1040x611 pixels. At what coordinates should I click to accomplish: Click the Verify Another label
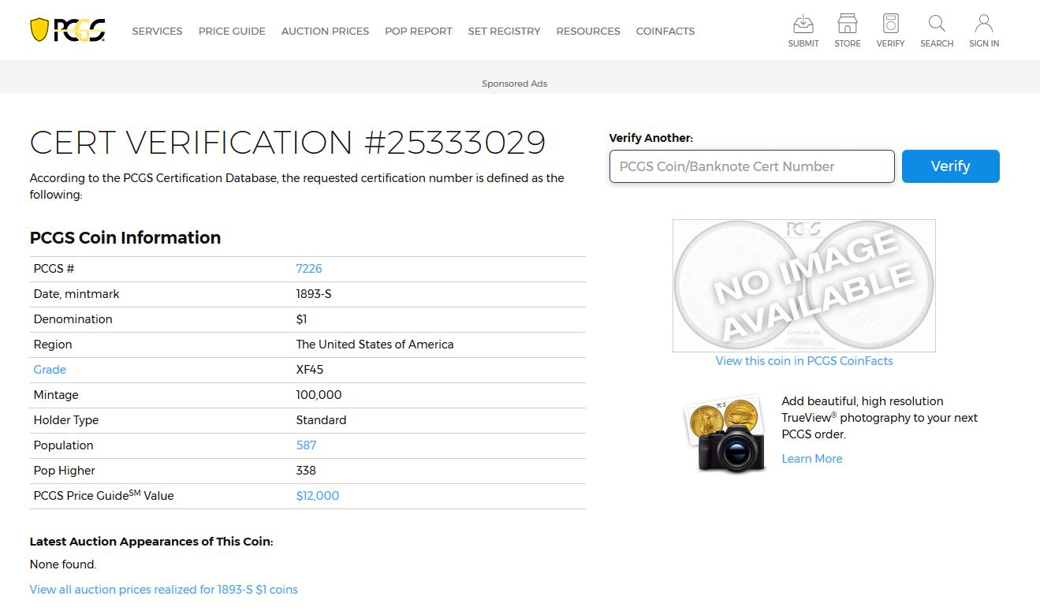pyautogui.click(x=651, y=138)
